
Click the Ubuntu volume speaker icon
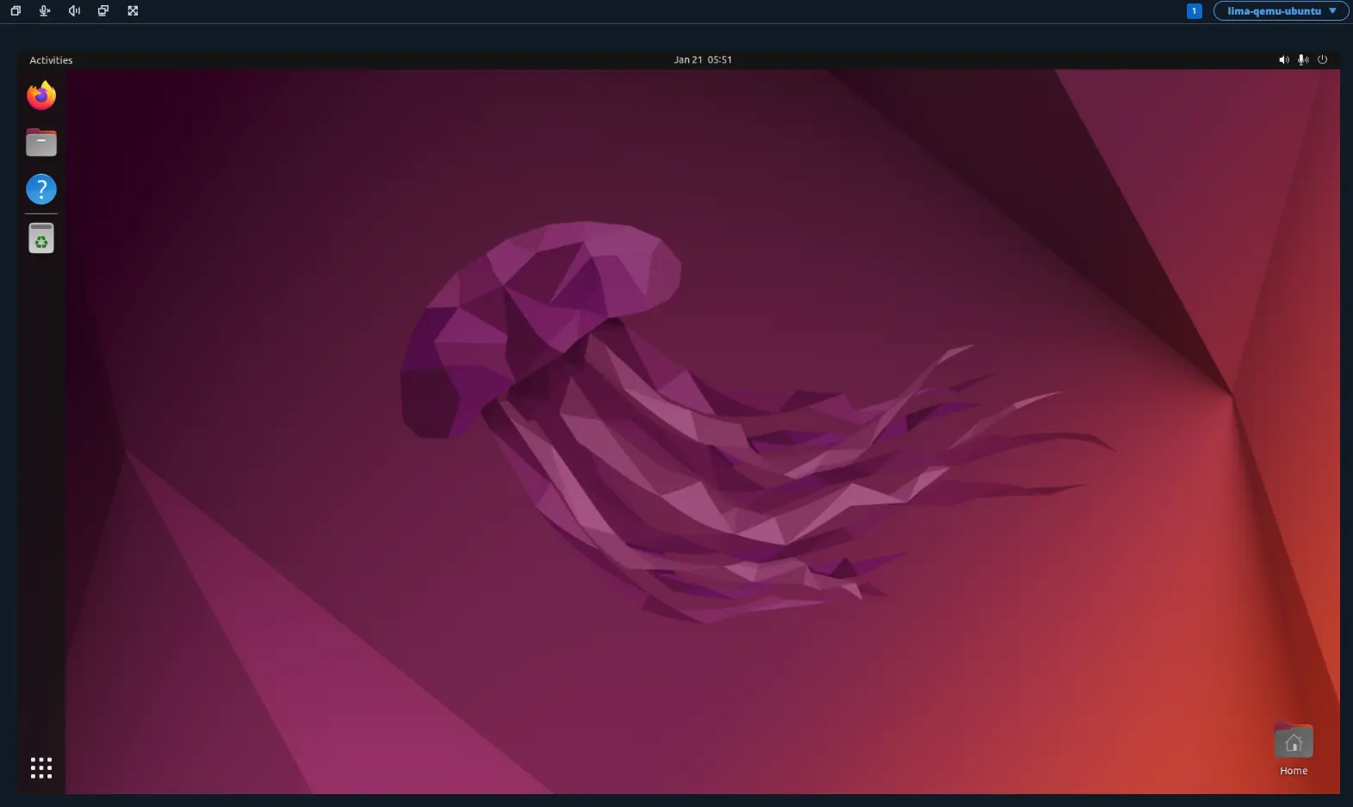1283,59
